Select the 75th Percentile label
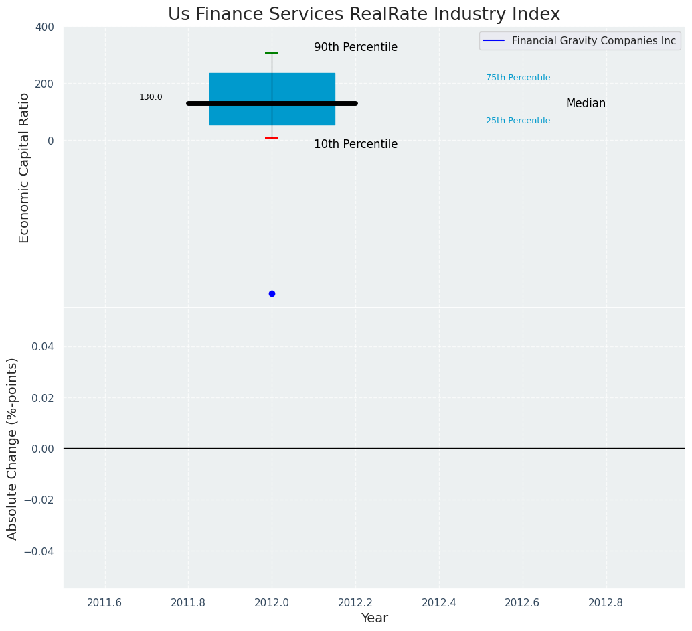Screen dimensions: 692x631 518,78
